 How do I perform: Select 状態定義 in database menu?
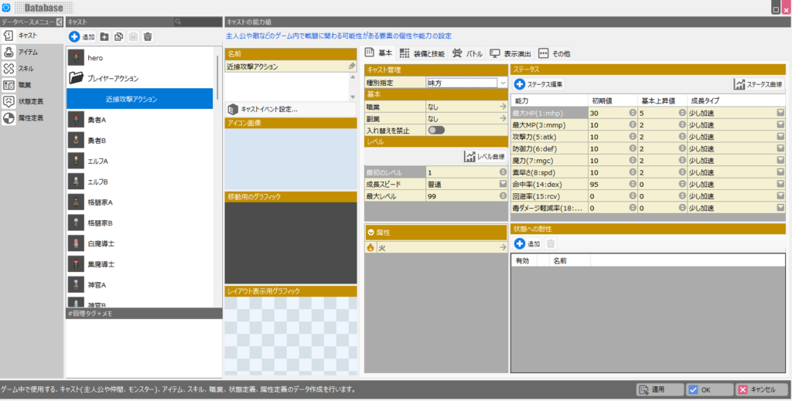(x=29, y=101)
